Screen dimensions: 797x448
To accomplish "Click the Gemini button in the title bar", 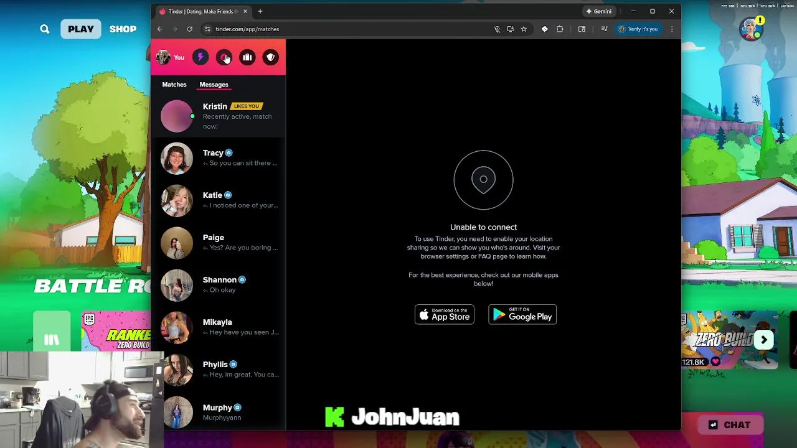I will point(599,11).
